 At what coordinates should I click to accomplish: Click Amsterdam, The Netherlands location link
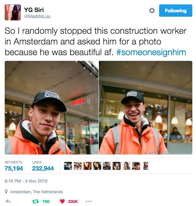click(x=36, y=192)
